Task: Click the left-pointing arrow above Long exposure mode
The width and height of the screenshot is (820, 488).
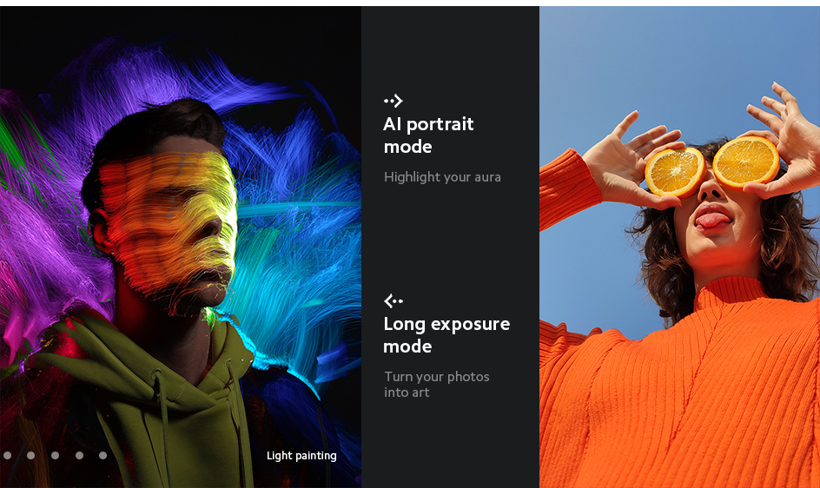Action: click(x=393, y=301)
